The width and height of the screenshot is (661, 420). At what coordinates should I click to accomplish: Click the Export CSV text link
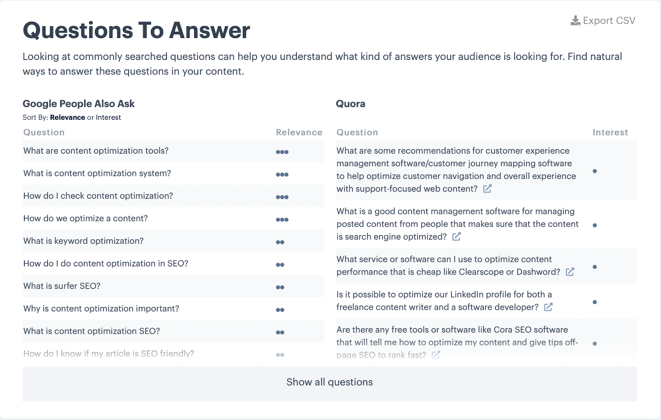coord(609,21)
